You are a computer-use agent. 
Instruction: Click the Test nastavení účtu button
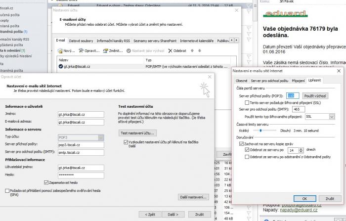138,133
